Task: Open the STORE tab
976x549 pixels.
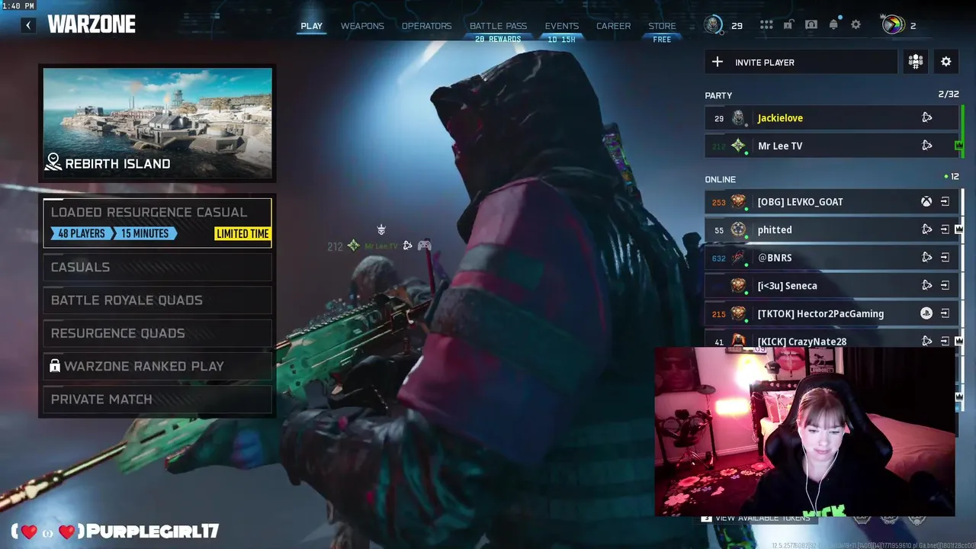Action: coord(662,26)
